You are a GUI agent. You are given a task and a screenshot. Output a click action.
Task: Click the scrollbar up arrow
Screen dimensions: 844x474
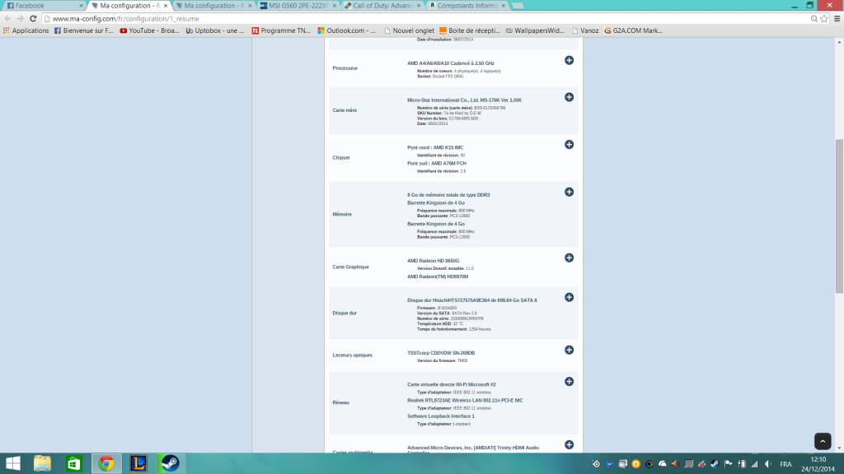tap(839, 42)
